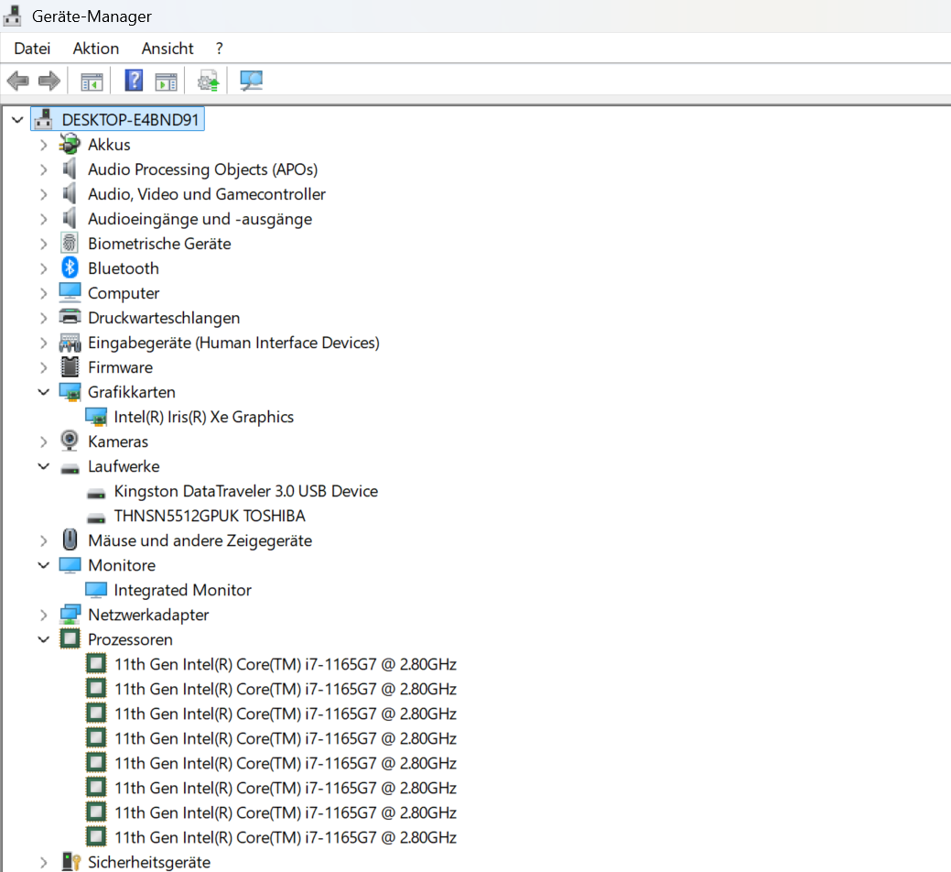
Task: Collapse the Prozessoren category
Action: point(44,639)
